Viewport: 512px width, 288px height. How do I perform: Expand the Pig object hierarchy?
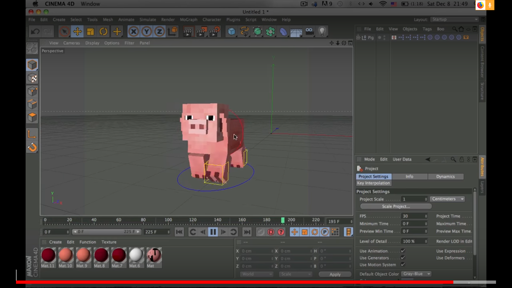click(358, 38)
